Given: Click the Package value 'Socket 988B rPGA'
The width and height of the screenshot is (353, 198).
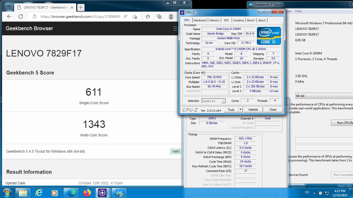Looking at the screenshot, I should 228,38.
